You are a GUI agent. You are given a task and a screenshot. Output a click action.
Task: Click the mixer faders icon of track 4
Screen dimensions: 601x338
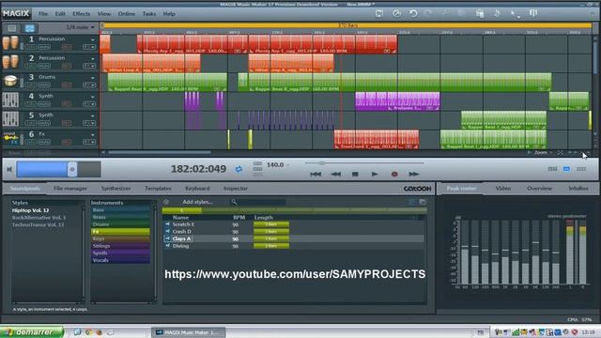pos(10,100)
